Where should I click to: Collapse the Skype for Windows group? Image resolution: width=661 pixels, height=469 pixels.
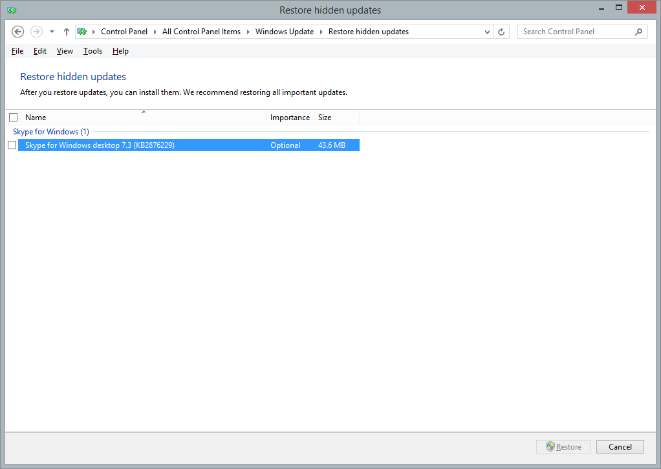pos(50,132)
